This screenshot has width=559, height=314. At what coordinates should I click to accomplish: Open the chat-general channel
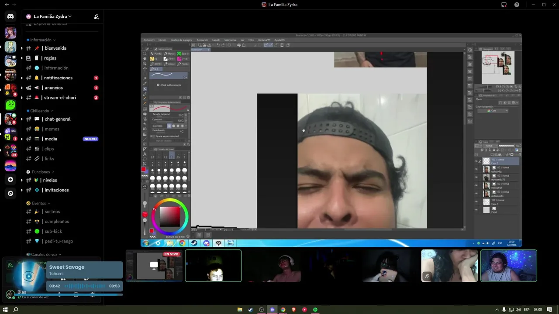pos(62,119)
